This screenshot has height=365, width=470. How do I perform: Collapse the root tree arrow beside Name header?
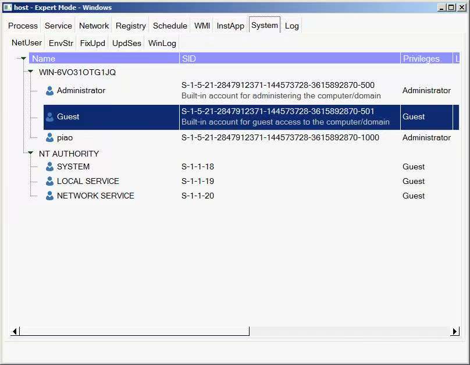(23, 58)
